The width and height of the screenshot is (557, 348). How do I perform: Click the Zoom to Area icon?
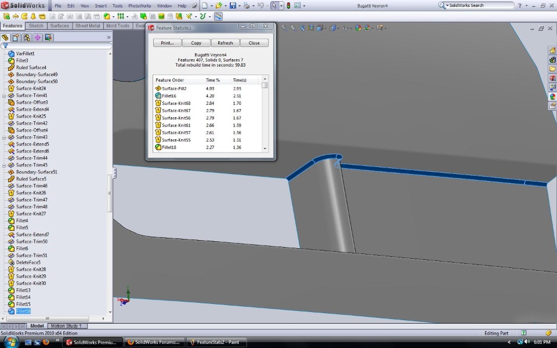(292, 28)
